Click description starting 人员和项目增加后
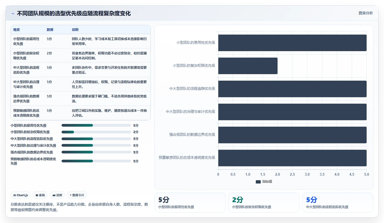Image resolution: width=384 pixels, height=223 pixels. pos(109,84)
